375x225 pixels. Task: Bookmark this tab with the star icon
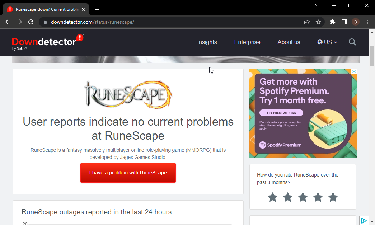coord(318,22)
